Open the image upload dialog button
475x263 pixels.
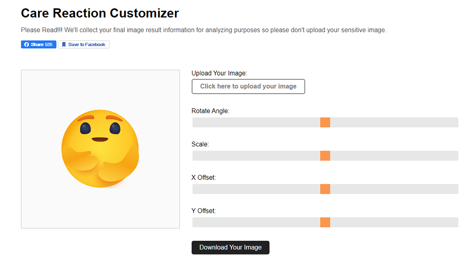248,86
